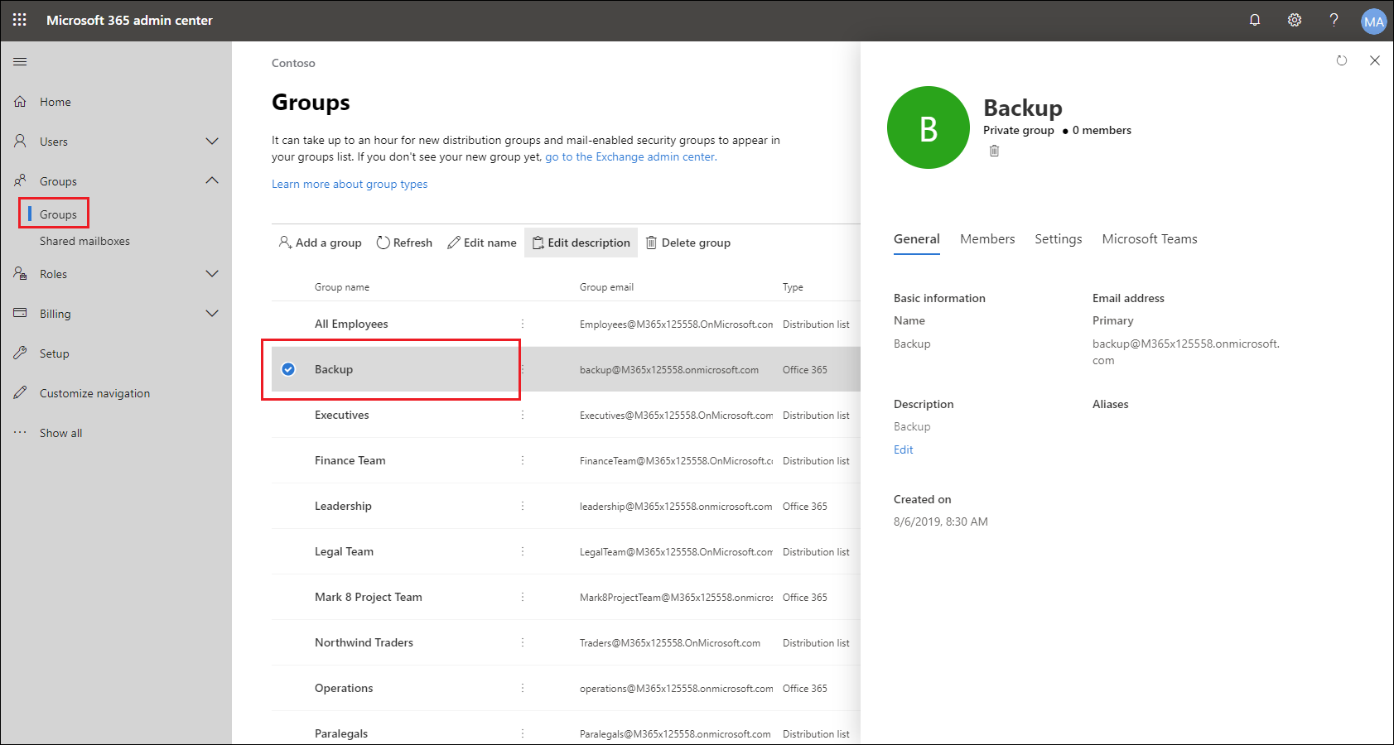Switch to the General tab

[x=917, y=238]
